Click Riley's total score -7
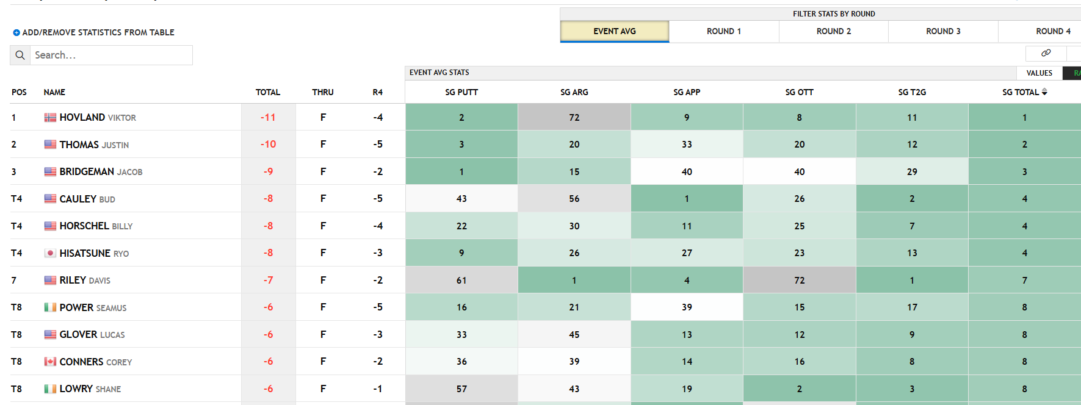The image size is (1081, 405). click(x=268, y=280)
